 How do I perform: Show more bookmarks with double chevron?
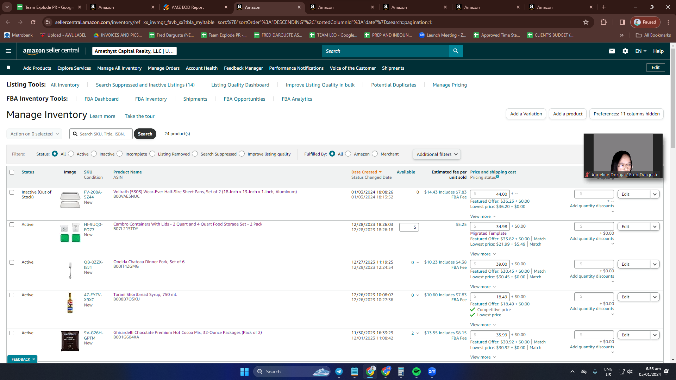(x=622, y=35)
